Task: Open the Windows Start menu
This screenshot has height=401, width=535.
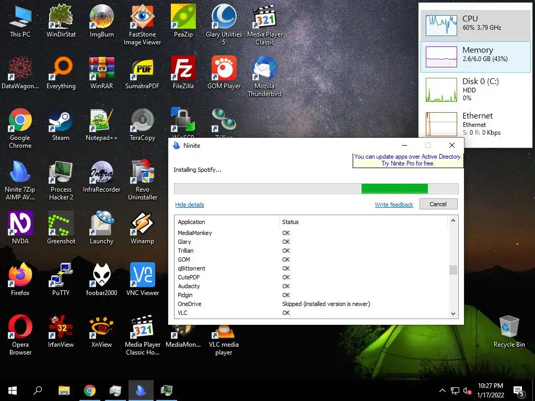Action: pyautogui.click(x=13, y=391)
